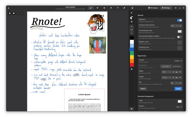Enable Permanently hidden scrollbars switch
Screen dimensions: 192x118
[x=179, y=37]
